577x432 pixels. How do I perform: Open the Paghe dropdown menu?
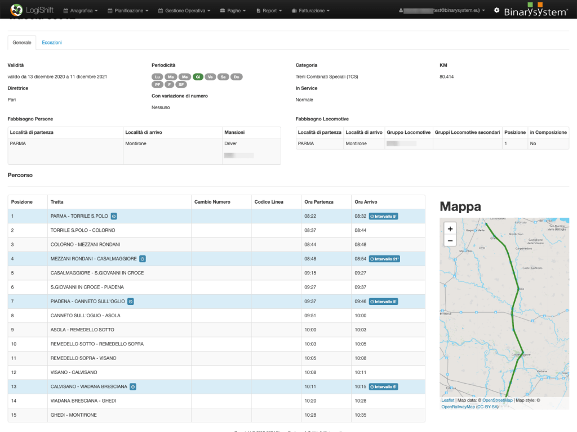click(x=233, y=11)
